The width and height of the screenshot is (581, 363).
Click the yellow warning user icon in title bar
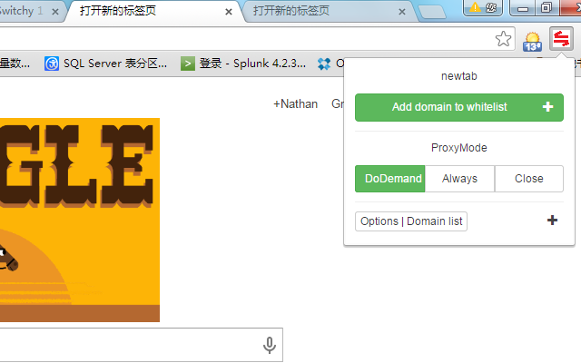coord(483,7)
